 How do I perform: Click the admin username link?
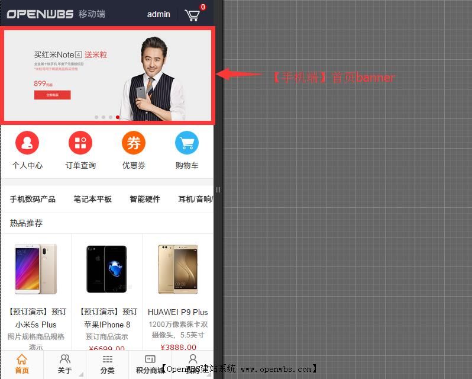[x=159, y=15]
